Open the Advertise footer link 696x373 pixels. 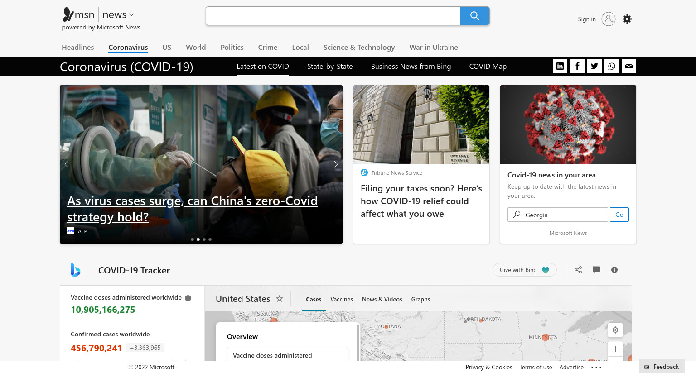[x=571, y=367]
